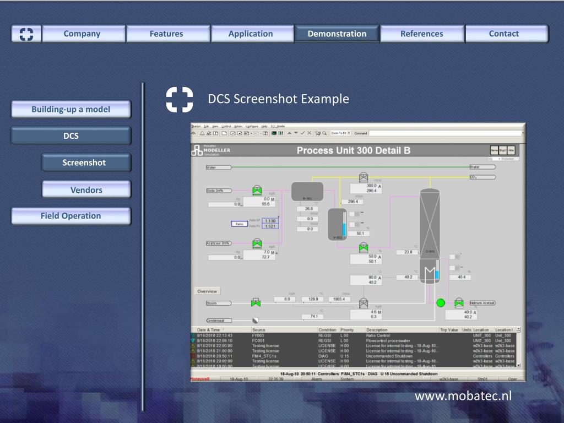Select alarm row FC001 Flowcontrol proceswater
Screen dimensions: 564x423
coord(354,340)
